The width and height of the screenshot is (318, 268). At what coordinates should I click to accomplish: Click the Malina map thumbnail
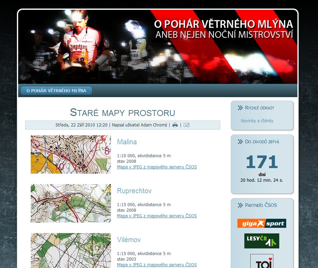pyautogui.click(x=71, y=154)
